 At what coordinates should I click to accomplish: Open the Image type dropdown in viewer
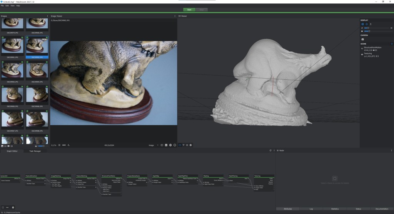click(153, 145)
